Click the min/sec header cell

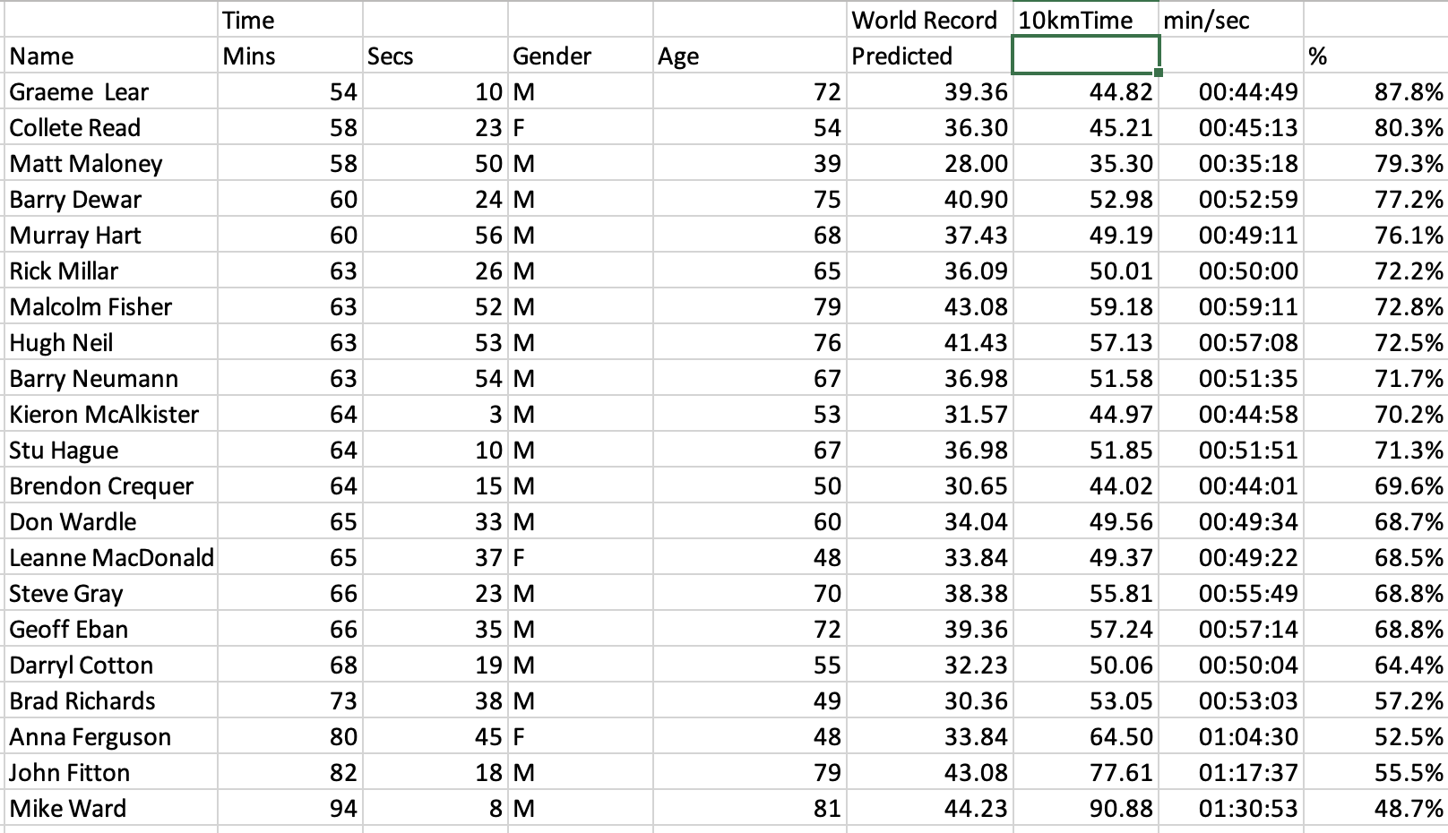point(1231,20)
